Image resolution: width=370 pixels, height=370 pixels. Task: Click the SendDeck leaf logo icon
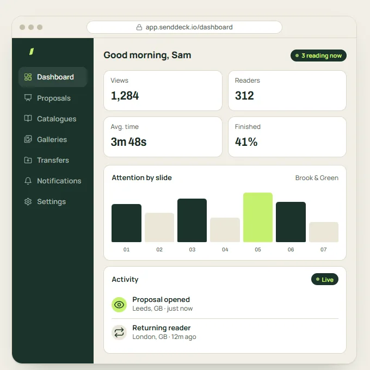[32, 52]
